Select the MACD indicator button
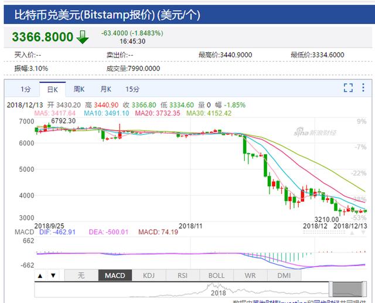Viewport: 375px width, 303px height. coord(115,275)
